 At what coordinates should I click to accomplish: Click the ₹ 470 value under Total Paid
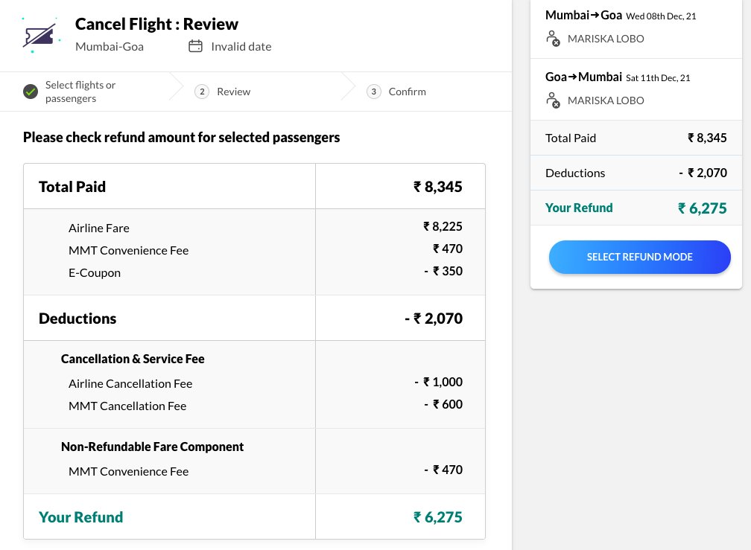(447, 249)
